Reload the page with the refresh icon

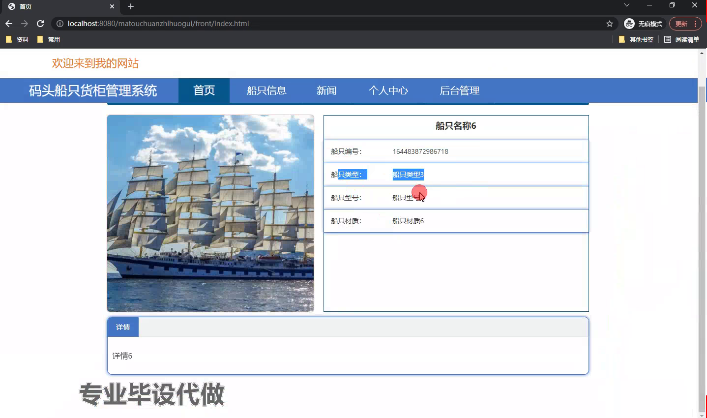tap(40, 24)
